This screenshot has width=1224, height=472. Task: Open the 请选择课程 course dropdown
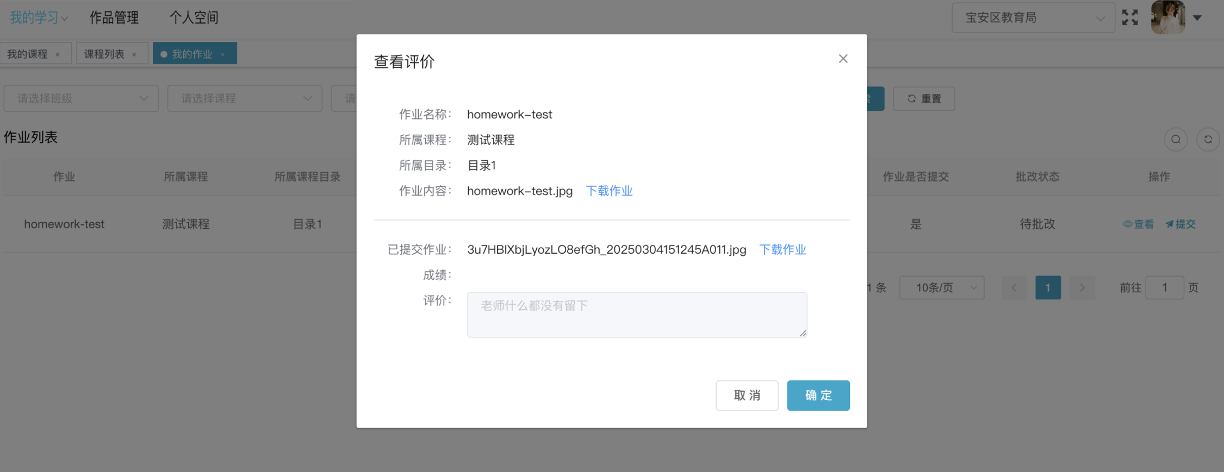click(245, 98)
